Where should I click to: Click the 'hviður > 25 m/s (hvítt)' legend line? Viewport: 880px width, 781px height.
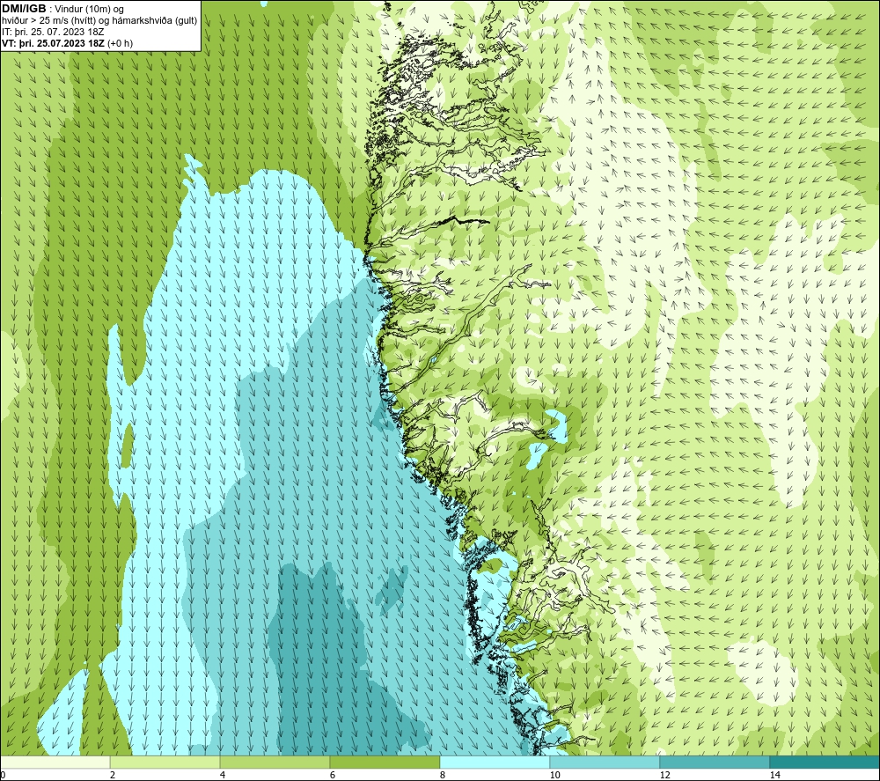[49, 21]
